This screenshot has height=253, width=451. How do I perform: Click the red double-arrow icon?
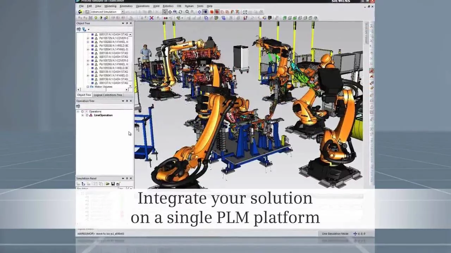click(166, 18)
